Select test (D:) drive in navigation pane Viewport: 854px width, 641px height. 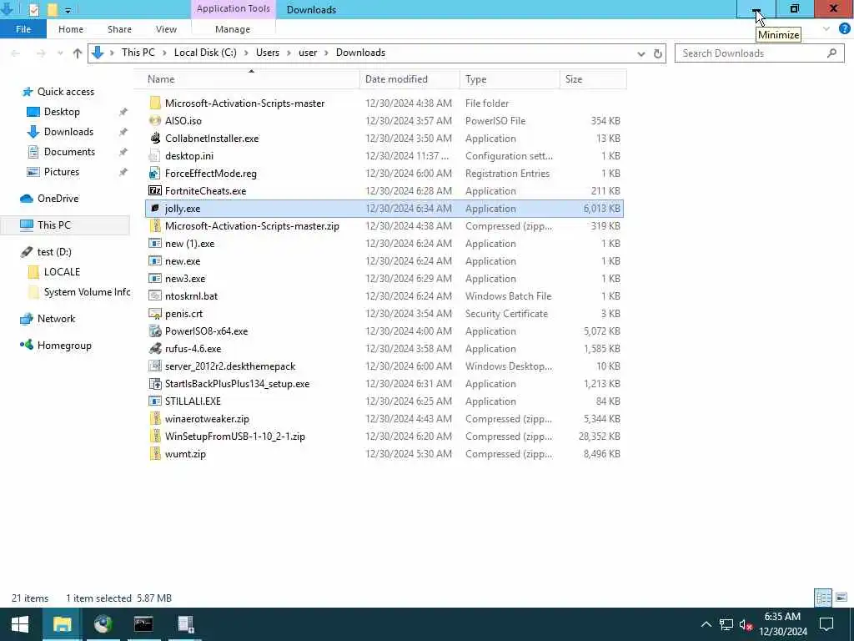pos(54,252)
